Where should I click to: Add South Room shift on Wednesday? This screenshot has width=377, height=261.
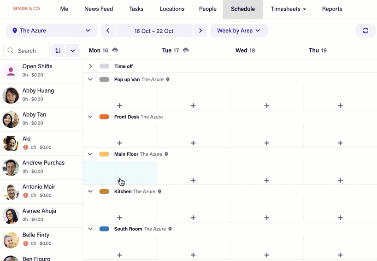pos(267,255)
